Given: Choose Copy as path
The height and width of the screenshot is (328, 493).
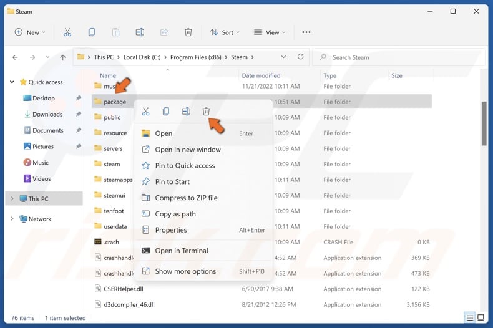Looking at the screenshot, I should click(203, 214).
